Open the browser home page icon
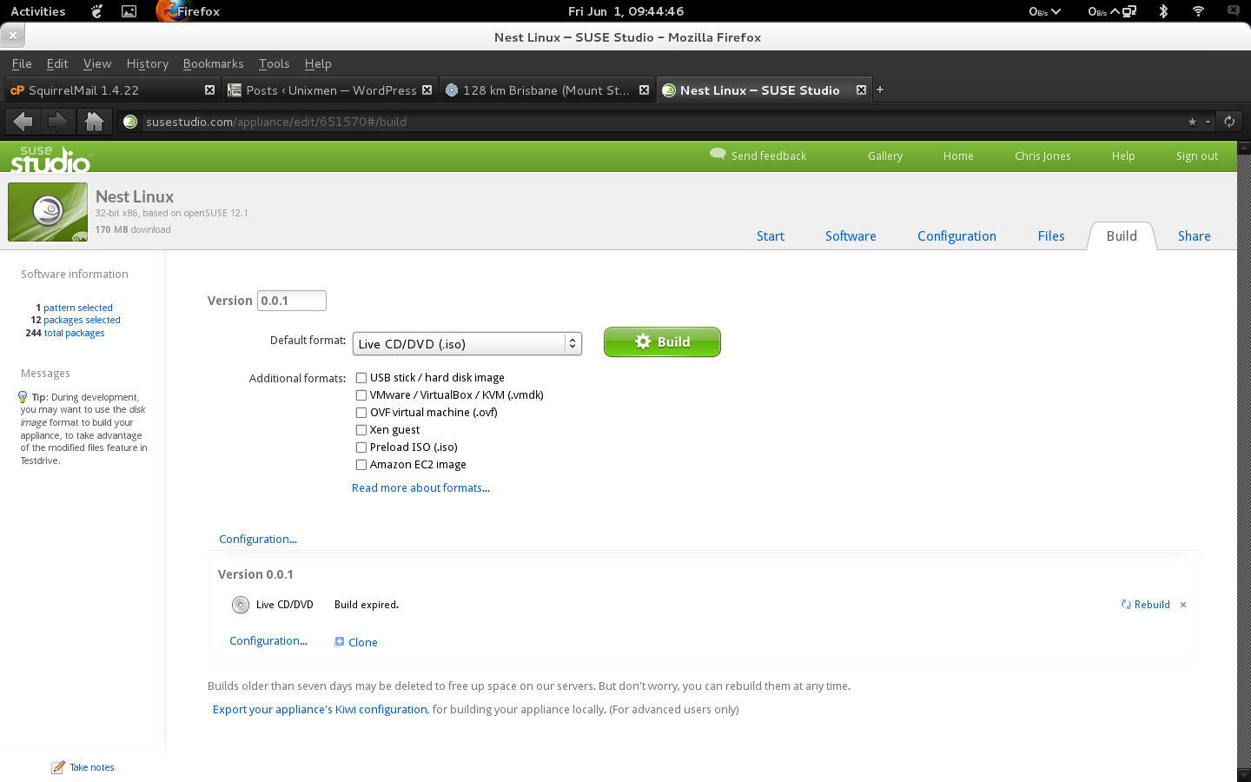 click(94, 122)
